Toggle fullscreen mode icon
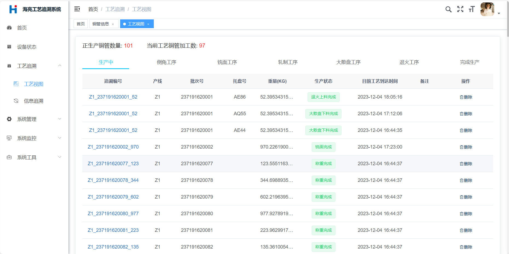 pos(460,9)
